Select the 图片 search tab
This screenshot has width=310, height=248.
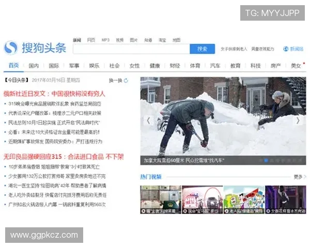coord(134,40)
